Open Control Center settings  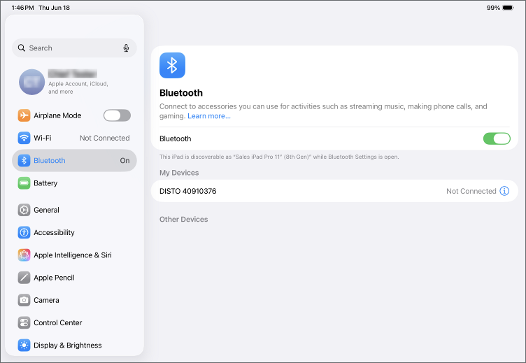click(74, 322)
